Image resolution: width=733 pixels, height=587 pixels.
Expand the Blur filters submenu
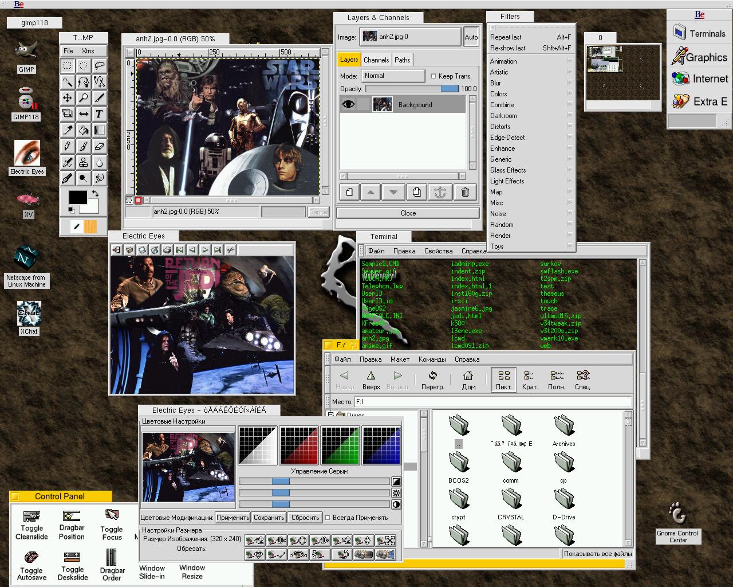(530, 83)
